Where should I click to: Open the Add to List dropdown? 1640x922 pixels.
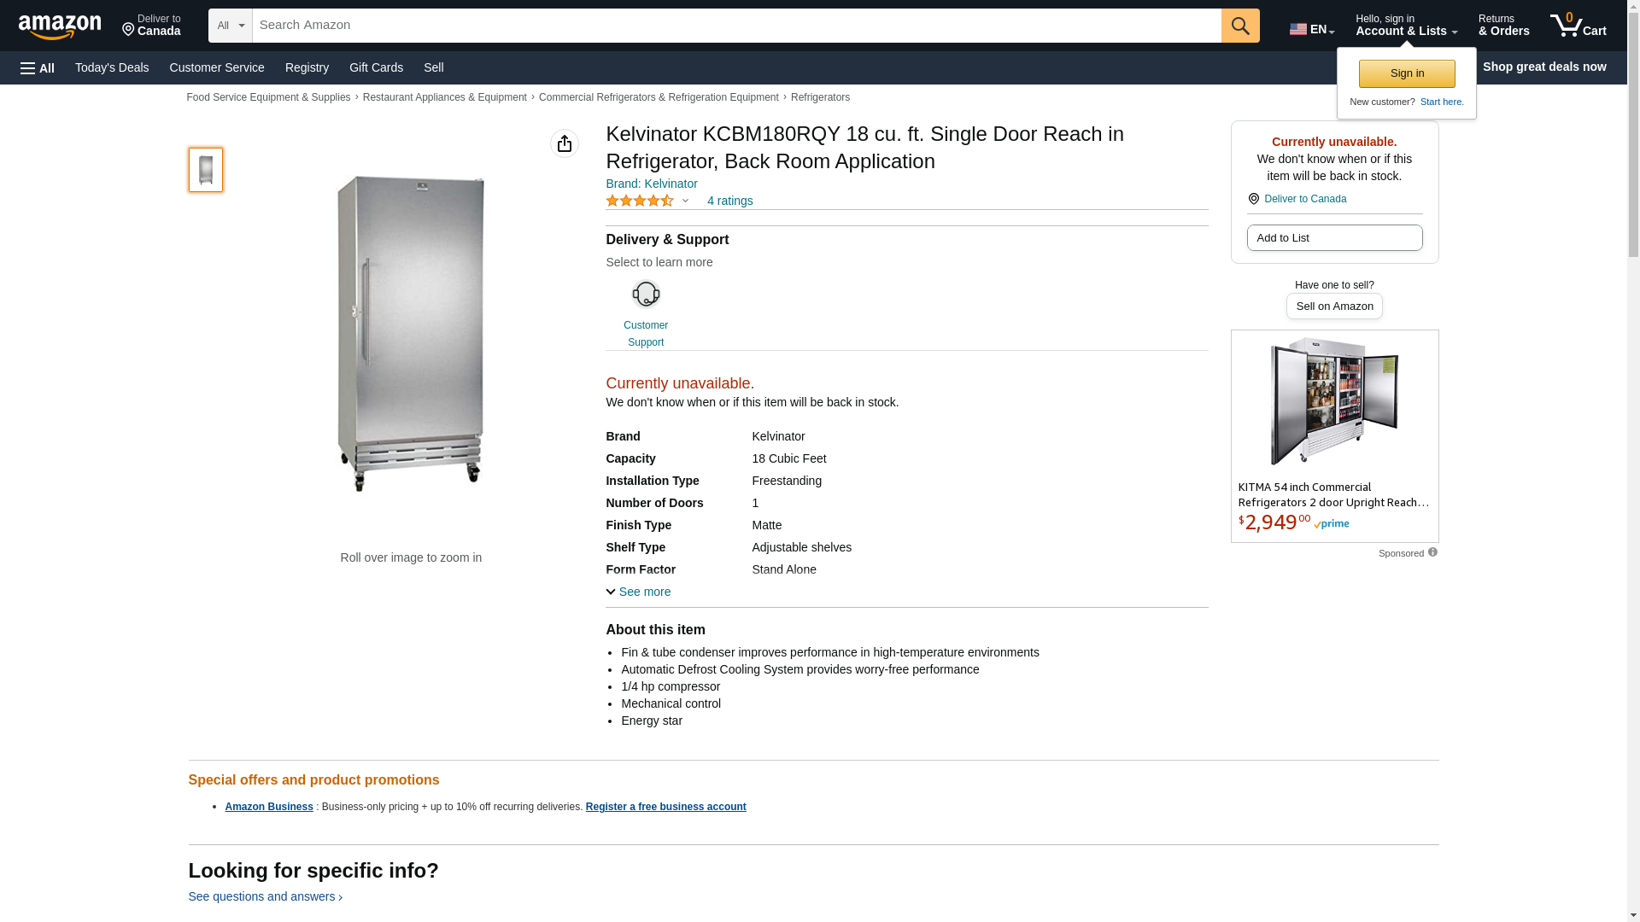[1334, 238]
